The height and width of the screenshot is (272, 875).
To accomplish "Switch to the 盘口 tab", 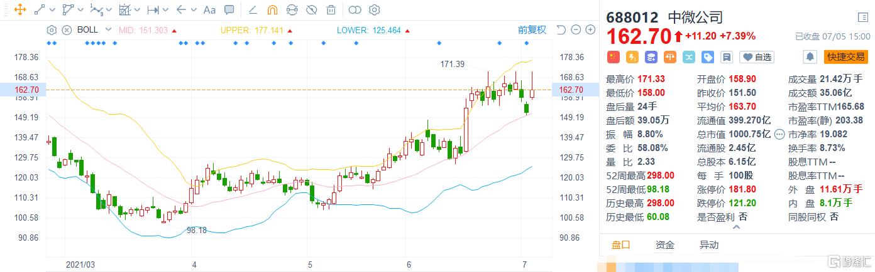I will click(x=620, y=245).
